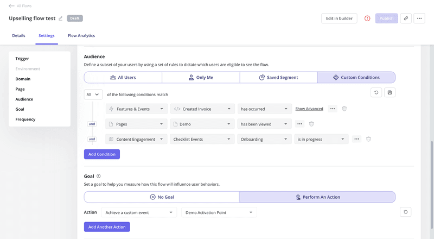Open the Pages condition type dropdown
The width and height of the screenshot is (434, 239).
pos(136,124)
